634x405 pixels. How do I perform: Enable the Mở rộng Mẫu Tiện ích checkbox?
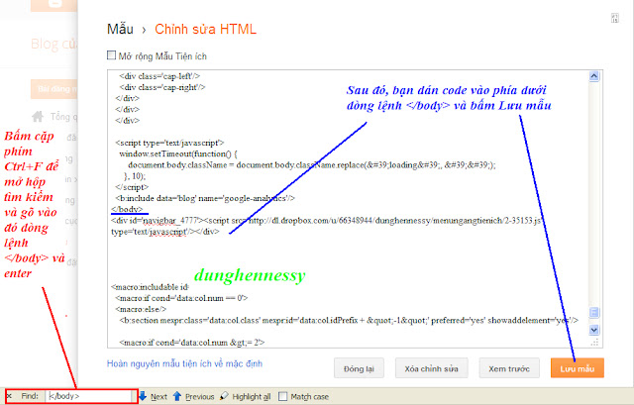(x=111, y=55)
